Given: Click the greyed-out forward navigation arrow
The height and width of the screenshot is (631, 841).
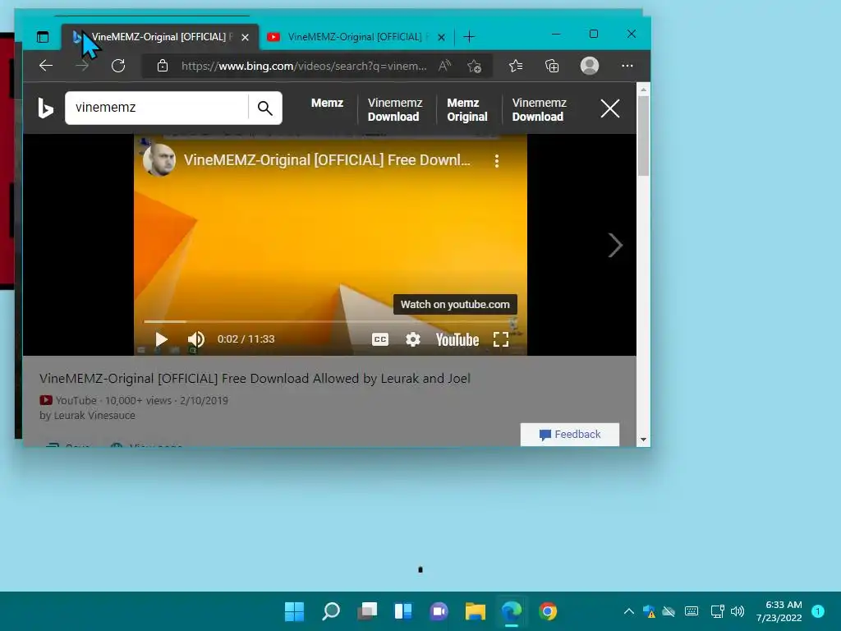Looking at the screenshot, I should [82, 66].
